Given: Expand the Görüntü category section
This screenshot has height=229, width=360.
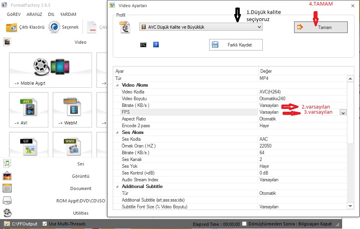Looking at the screenshot, I should click(x=81, y=176).
